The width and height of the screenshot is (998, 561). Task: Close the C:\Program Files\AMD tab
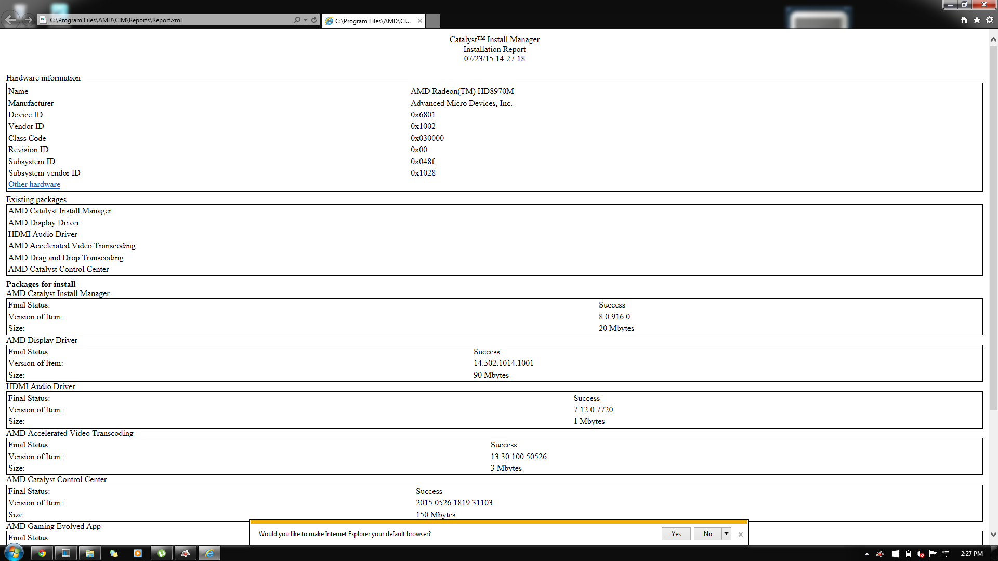[419, 21]
